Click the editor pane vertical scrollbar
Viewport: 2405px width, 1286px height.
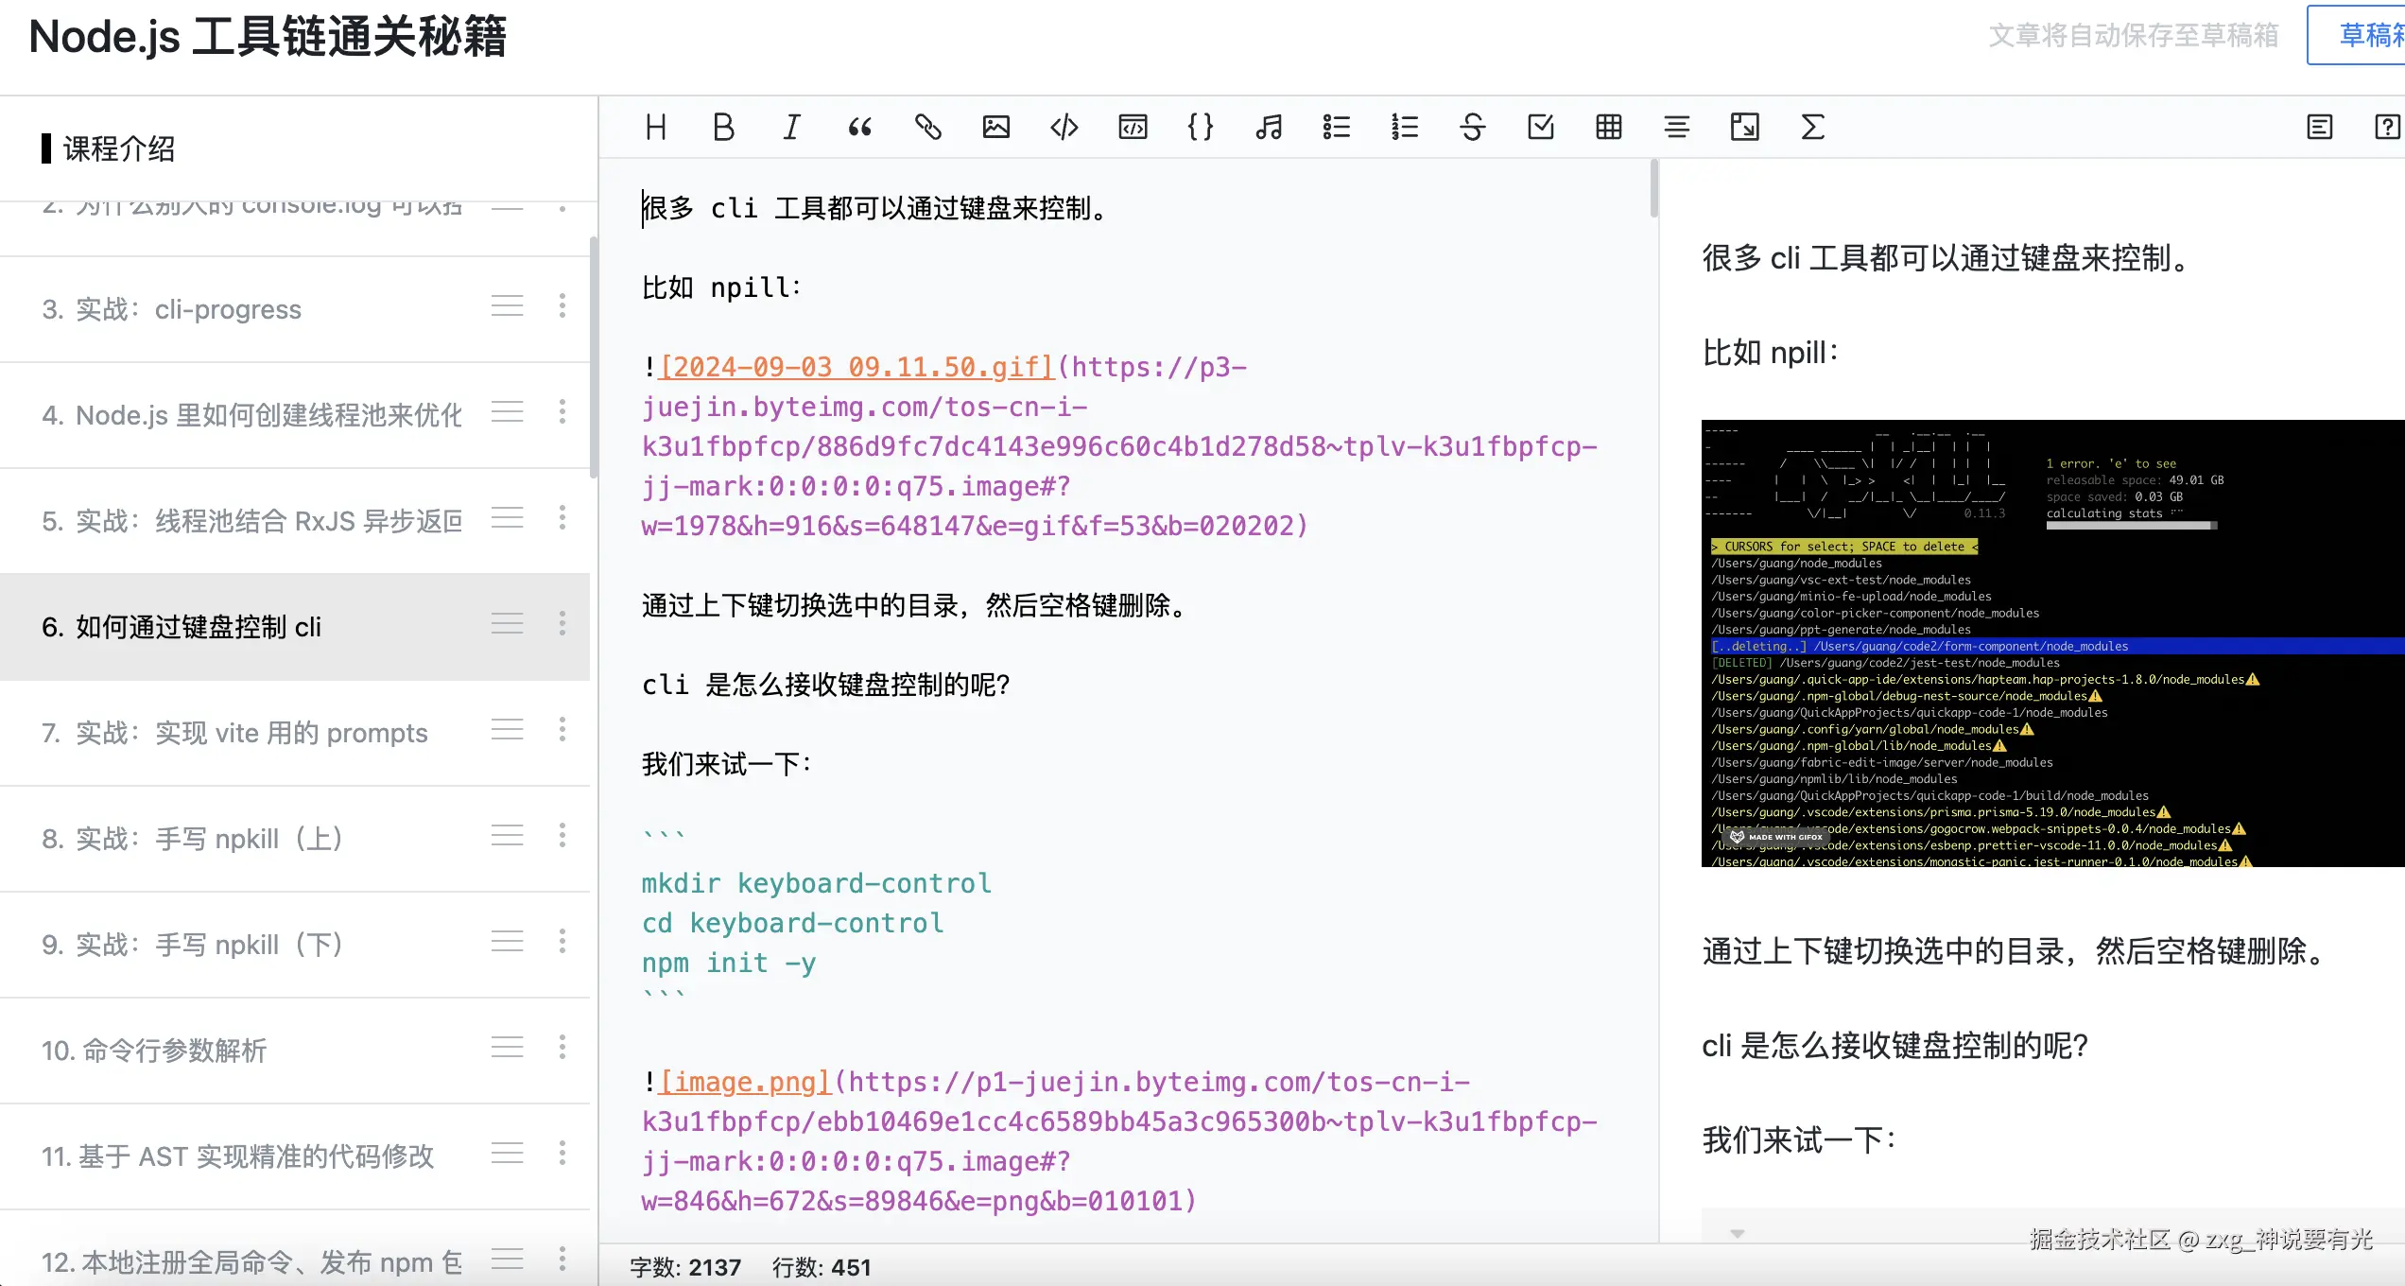click(x=1653, y=189)
